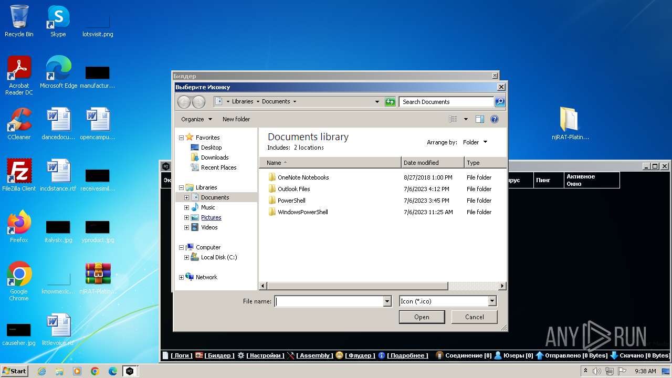Expand the Videos library node

[x=186, y=227]
